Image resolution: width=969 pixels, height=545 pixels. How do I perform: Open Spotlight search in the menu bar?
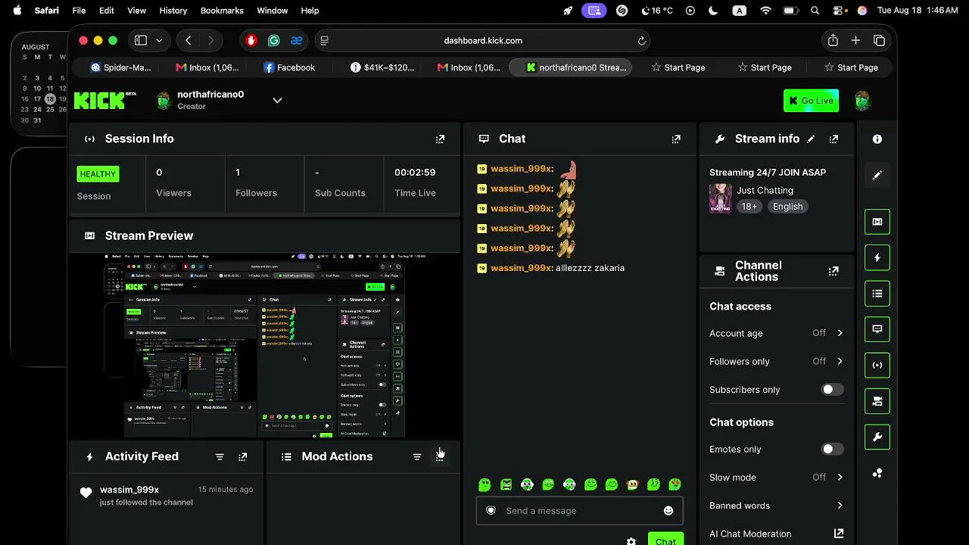click(815, 11)
